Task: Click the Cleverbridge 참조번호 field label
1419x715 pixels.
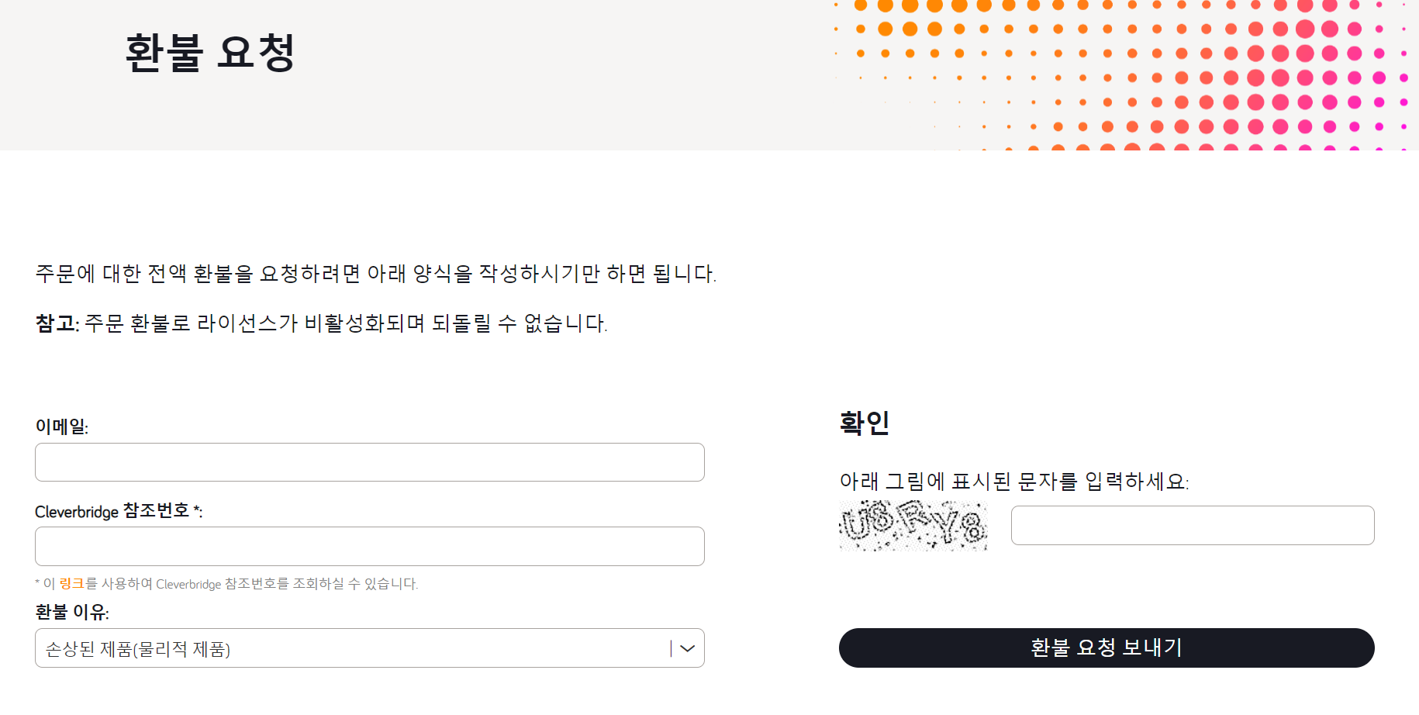Action: click(x=118, y=511)
